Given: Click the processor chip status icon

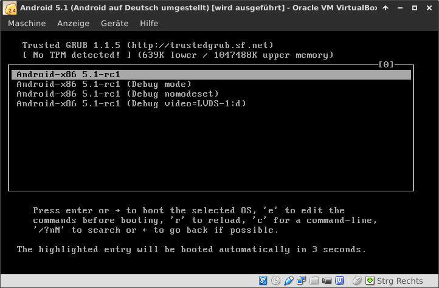Looking at the screenshot, I should (x=340, y=281).
